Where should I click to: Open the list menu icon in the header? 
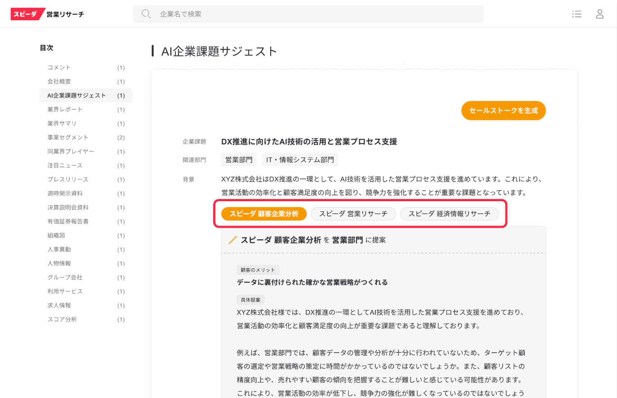577,14
